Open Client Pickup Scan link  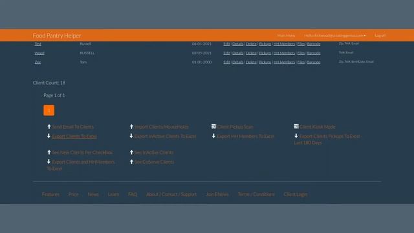point(235,127)
